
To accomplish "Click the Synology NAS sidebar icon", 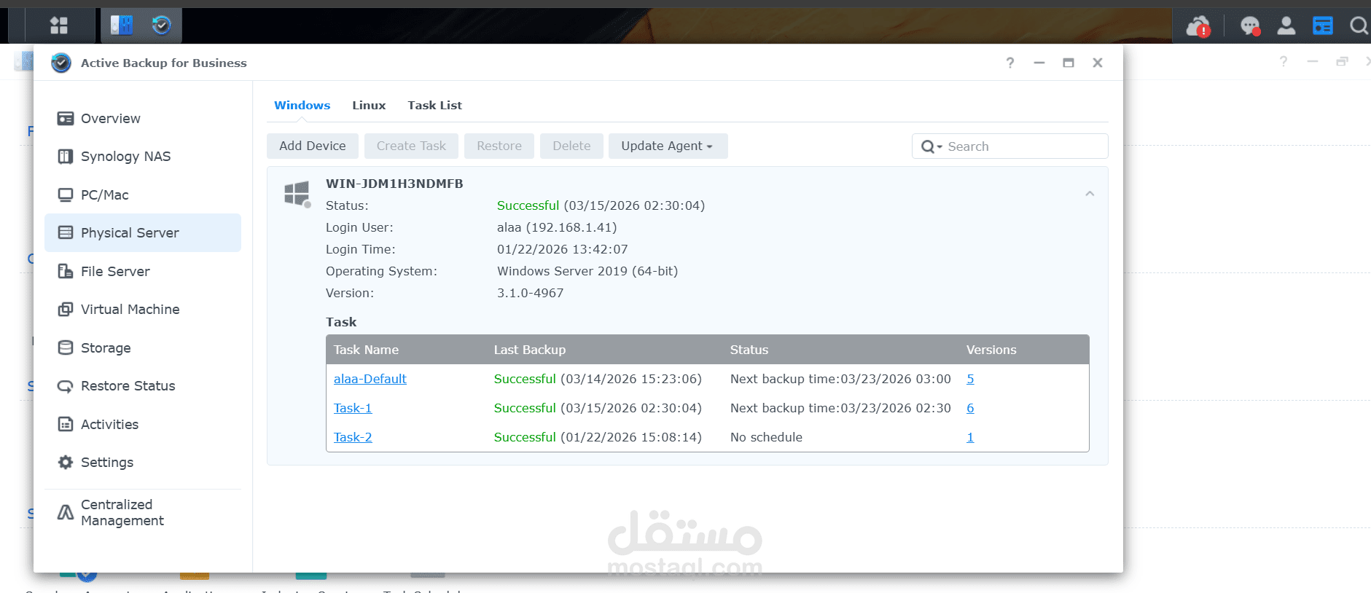I will pos(66,156).
